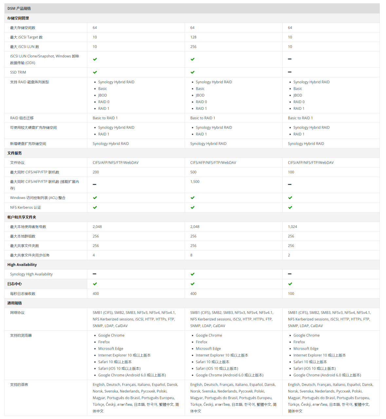Click the 每秒日志接收数 row label
Image resolution: width=386 pixels, height=419 pixels.
(23, 294)
